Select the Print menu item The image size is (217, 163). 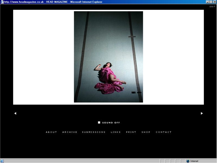click(131, 132)
